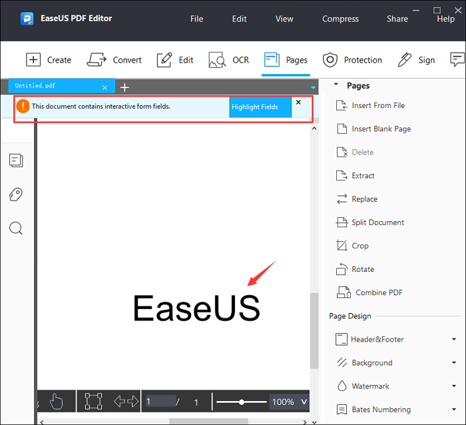
Task: Close the Untitled.pdf tab
Action: coord(105,87)
